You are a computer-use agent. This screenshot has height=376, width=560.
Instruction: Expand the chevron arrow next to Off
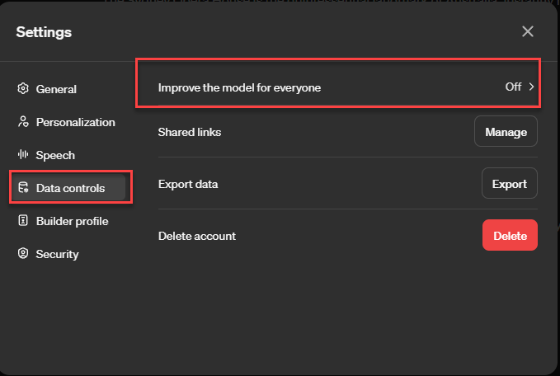coord(532,87)
